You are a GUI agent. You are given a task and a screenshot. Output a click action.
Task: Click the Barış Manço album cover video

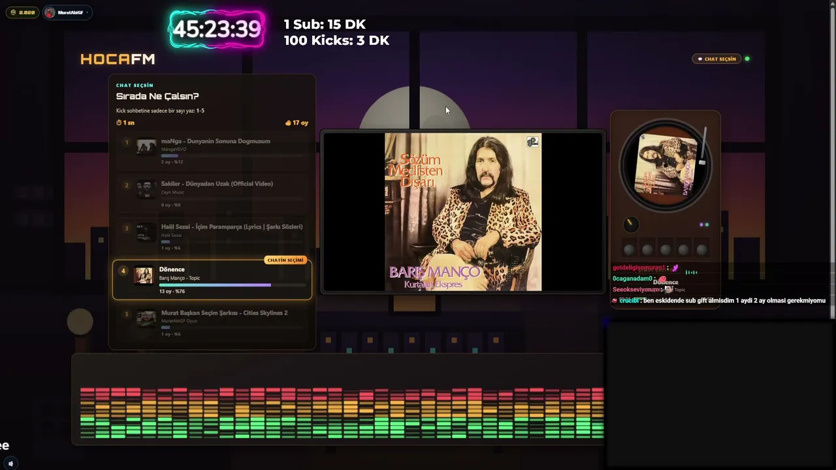(x=463, y=212)
